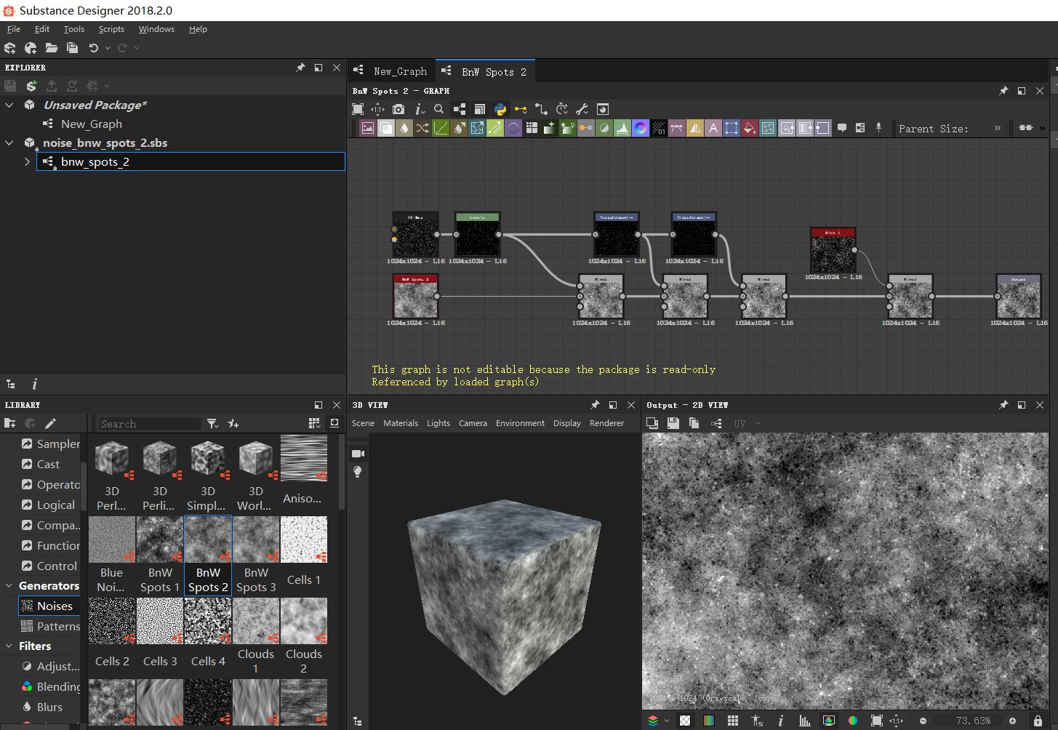
Task: Open the 2D view layers dropdown arrow
Action: (666, 721)
